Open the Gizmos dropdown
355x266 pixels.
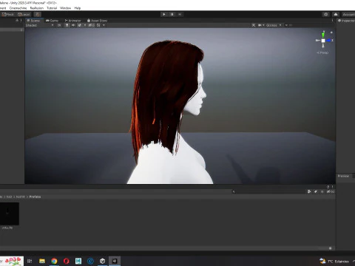pos(274,25)
